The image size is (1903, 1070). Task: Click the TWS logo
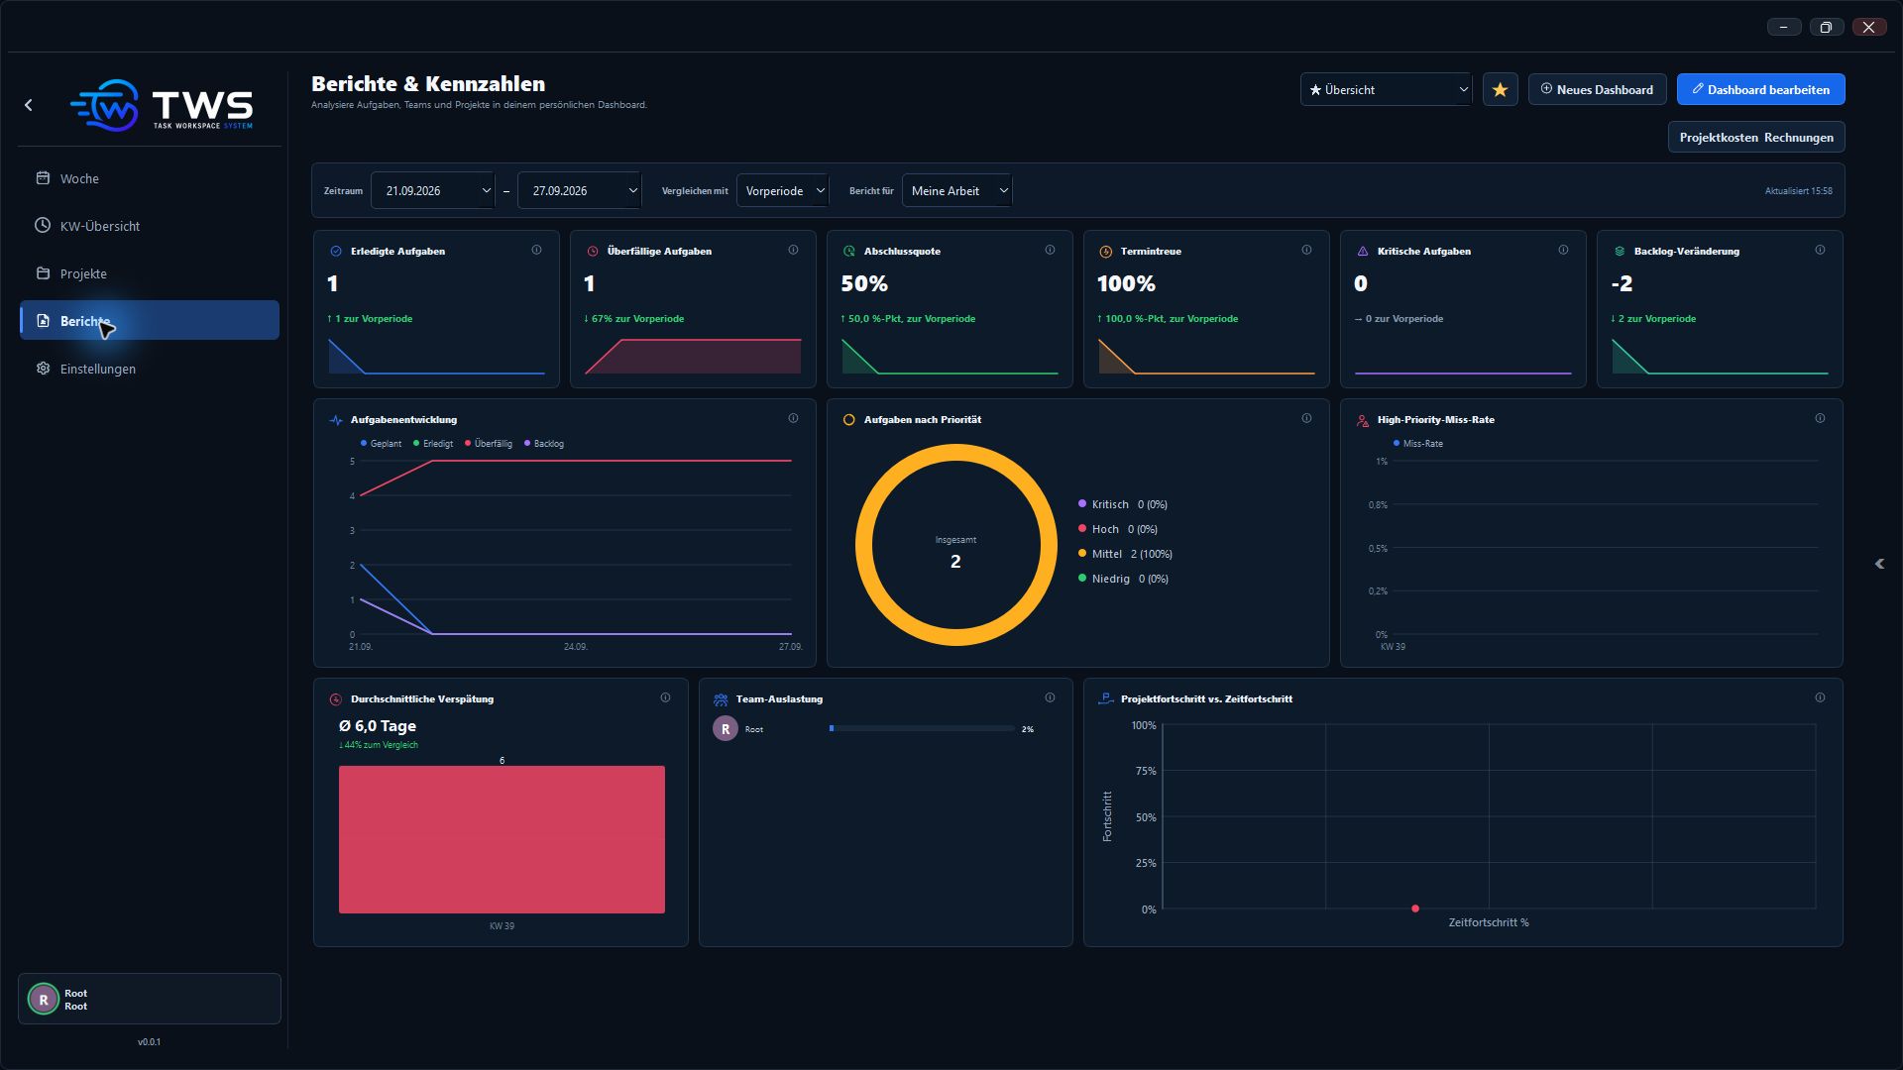coord(162,105)
